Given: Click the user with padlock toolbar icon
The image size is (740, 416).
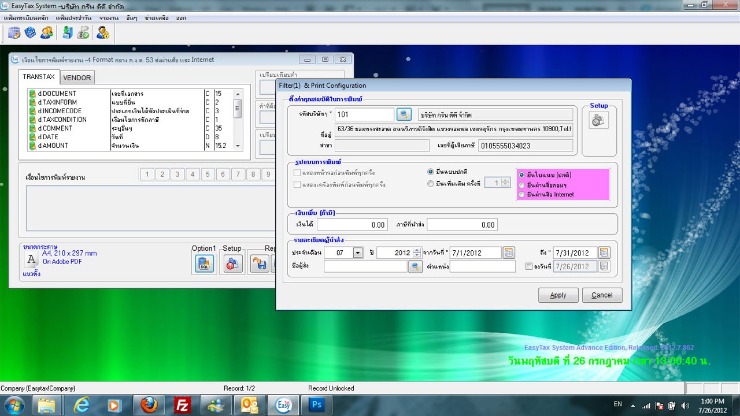Looking at the screenshot, I should (103, 33).
